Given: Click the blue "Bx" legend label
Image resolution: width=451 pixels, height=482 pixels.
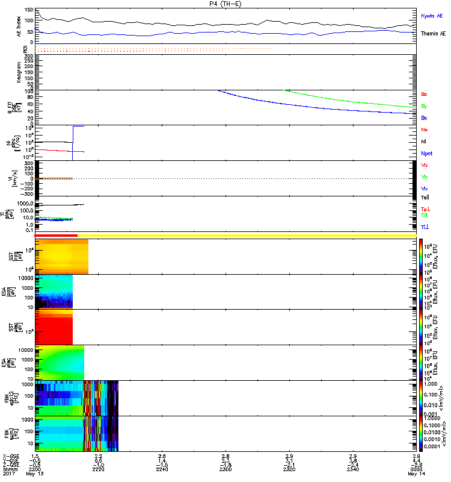Looking at the screenshot, I should 424,118.
